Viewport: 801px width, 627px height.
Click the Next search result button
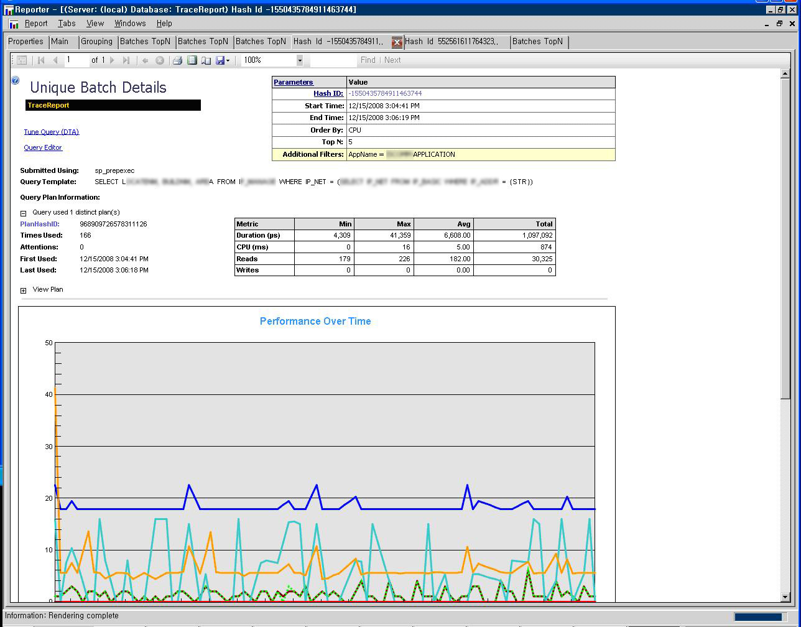(x=392, y=60)
